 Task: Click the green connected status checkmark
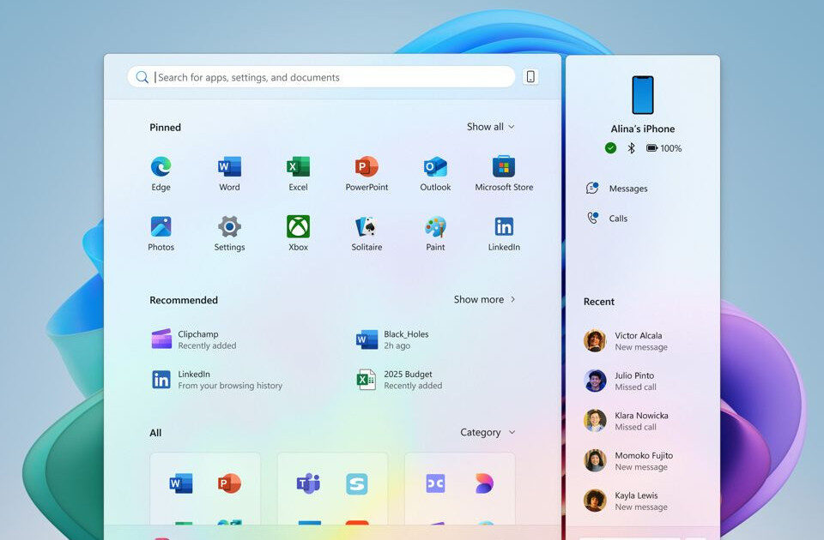[x=610, y=148]
